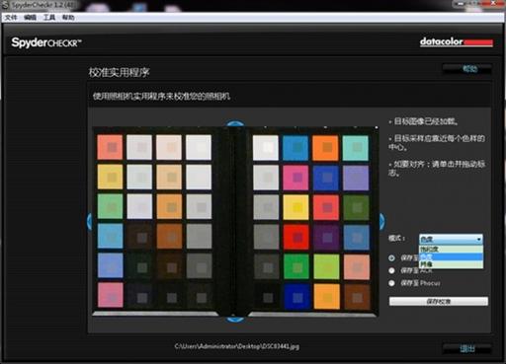
Task: Click the magenta patch on the chart
Action: tap(295, 178)
